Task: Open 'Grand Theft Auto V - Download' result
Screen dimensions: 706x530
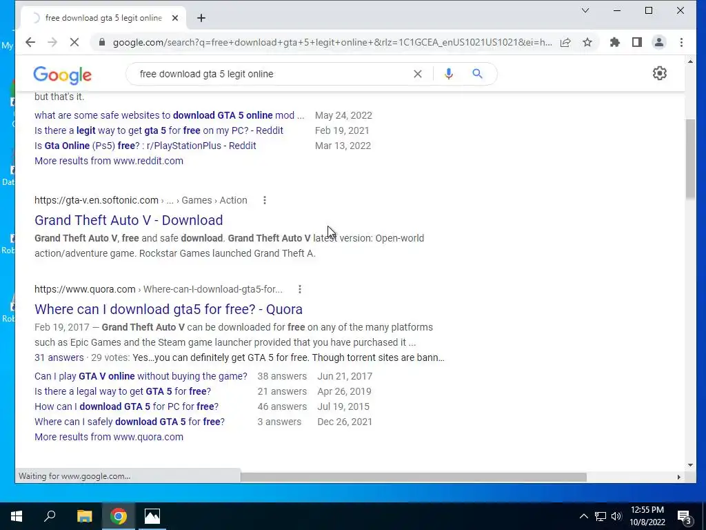Action: [x=129, y=220]
